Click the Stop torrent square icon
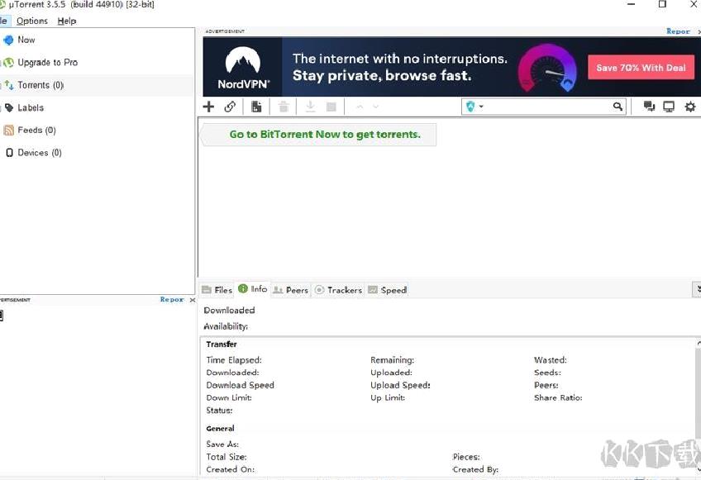Viewport: 701px width, 480px height. (331, 107)
